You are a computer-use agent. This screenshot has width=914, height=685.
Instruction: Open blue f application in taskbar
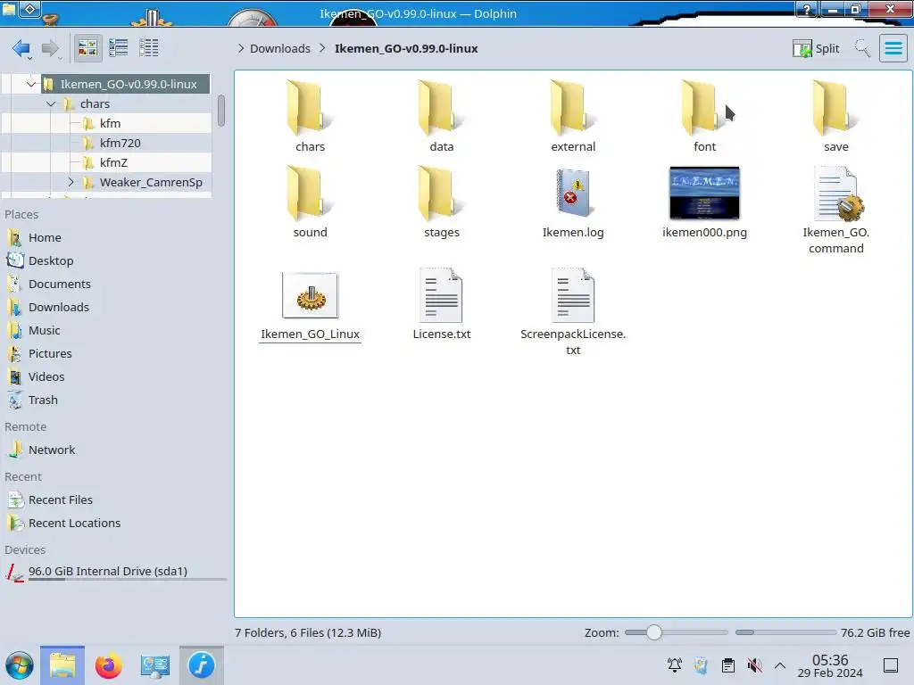[x=202, y=665]
